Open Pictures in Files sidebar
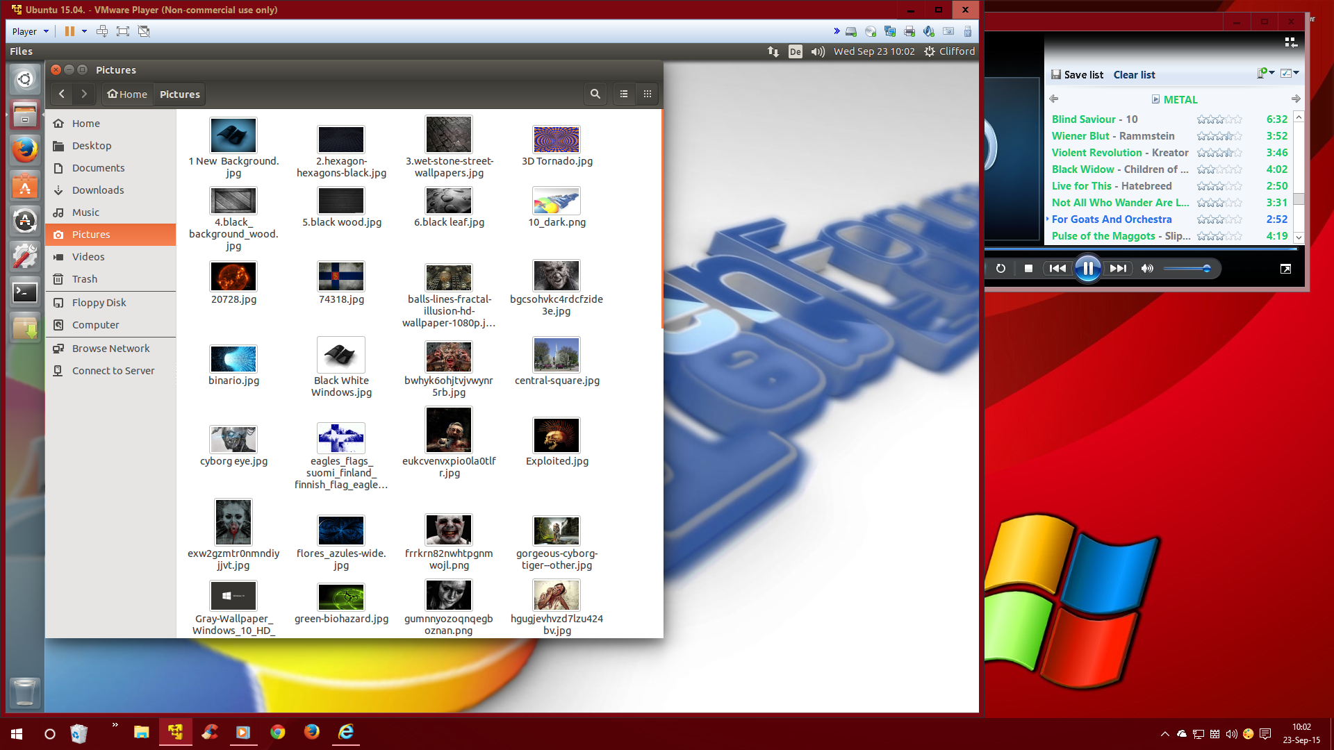 click(110, 235)
